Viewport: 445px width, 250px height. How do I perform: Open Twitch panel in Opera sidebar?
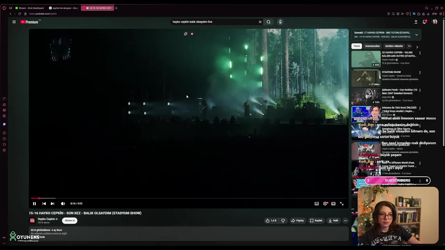[x=4, y=124]
